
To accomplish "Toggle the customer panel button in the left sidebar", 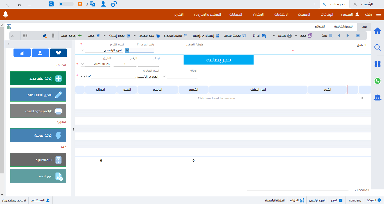I will 40,53.
